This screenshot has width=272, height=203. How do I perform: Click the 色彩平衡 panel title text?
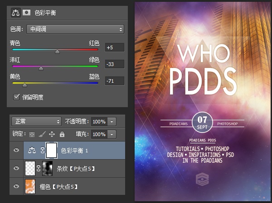click(x=45, y=13)
